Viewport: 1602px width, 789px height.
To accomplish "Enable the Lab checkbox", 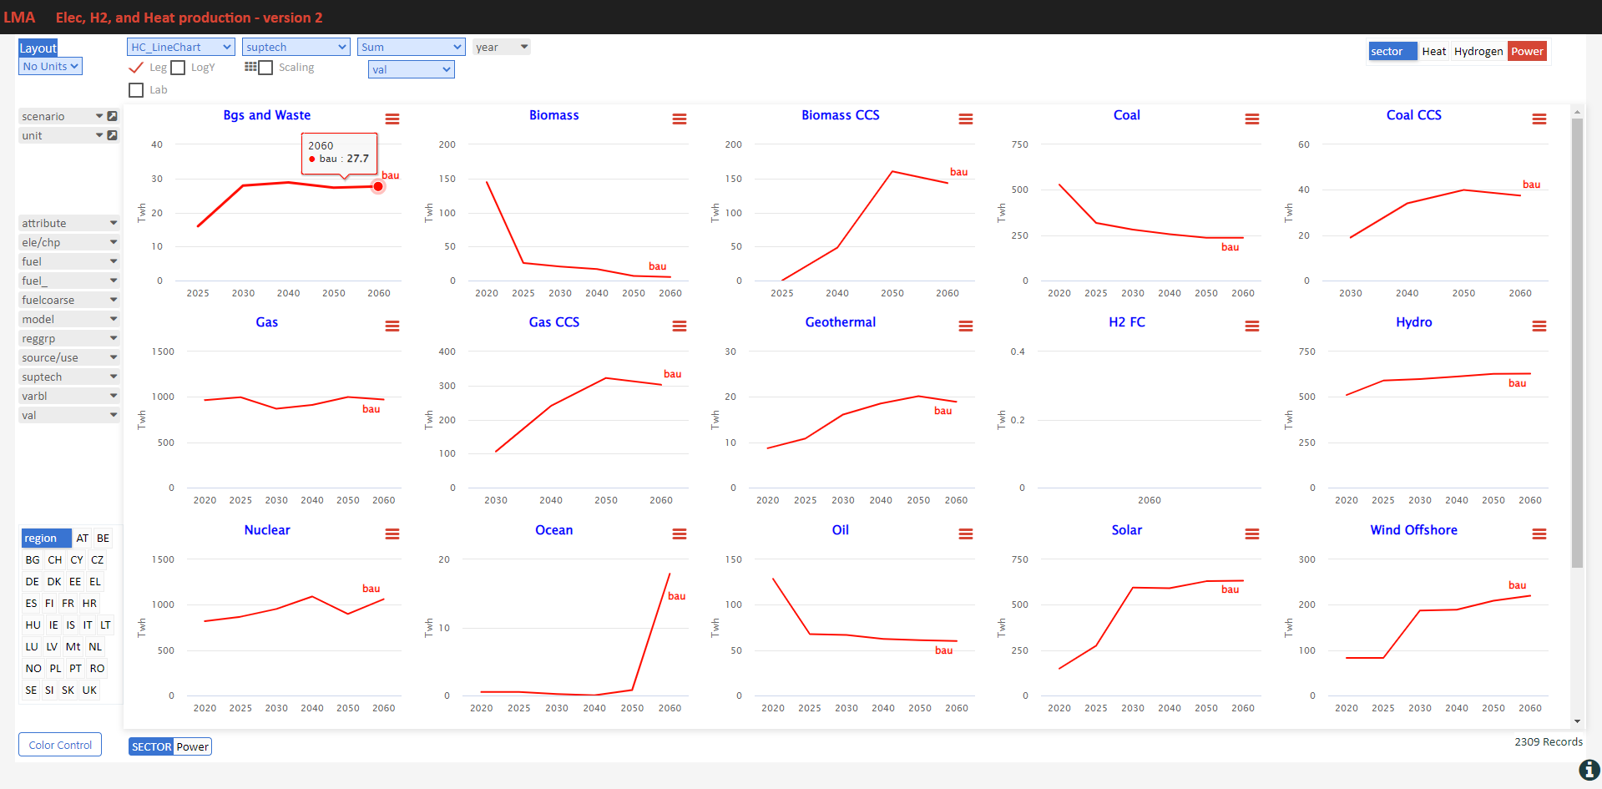I will pyautogui.click(x=136, y=90).
